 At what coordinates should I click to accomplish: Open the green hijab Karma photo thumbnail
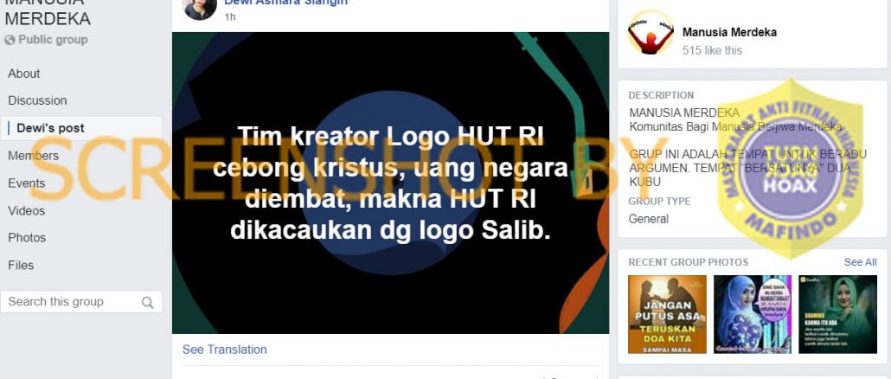point(837,314)
